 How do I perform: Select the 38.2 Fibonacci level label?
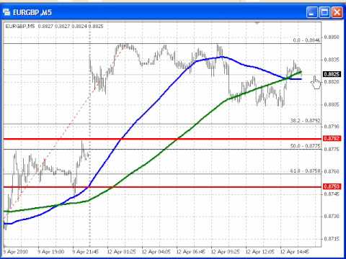tap(305, 120)
